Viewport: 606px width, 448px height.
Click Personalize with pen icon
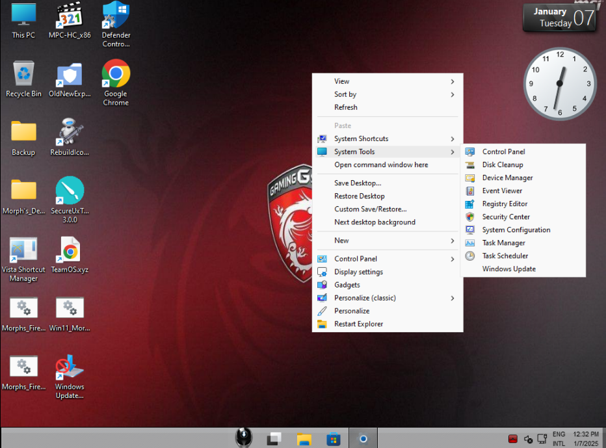388,311
